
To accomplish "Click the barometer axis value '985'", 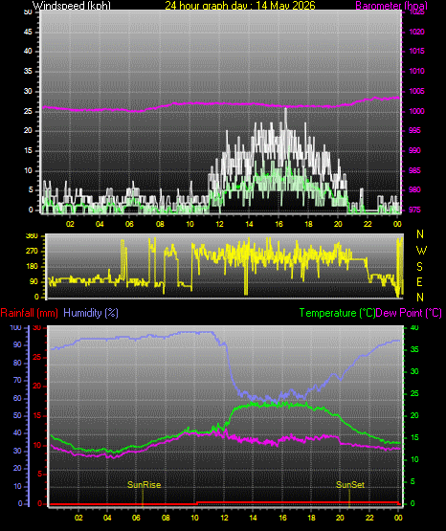I will click(414, 170).
